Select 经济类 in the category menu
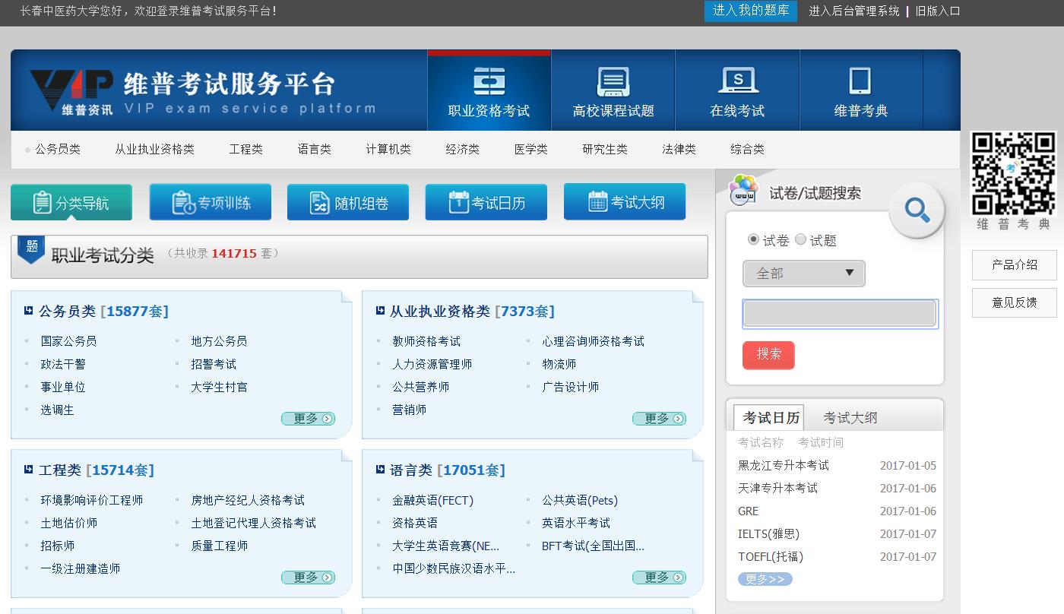 tap(463, 149)
